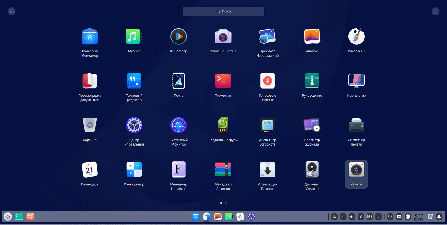Image resolution: width=447 pixels, height=225 pixels.
Task: Open Системный Монитор
Action: [x=179, y=125]
